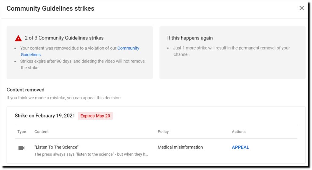This screenshot has height=170, width=312.
Task: Click the Medical misinformation policy text
Action: tap(180, 147)
